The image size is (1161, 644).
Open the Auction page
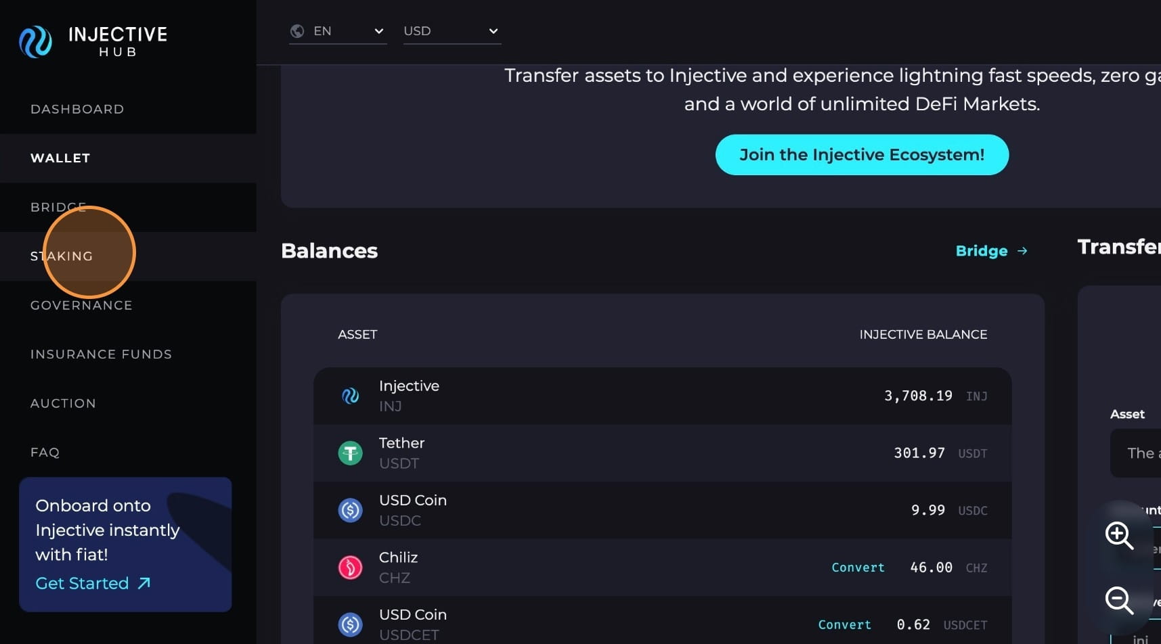(63, 404)
